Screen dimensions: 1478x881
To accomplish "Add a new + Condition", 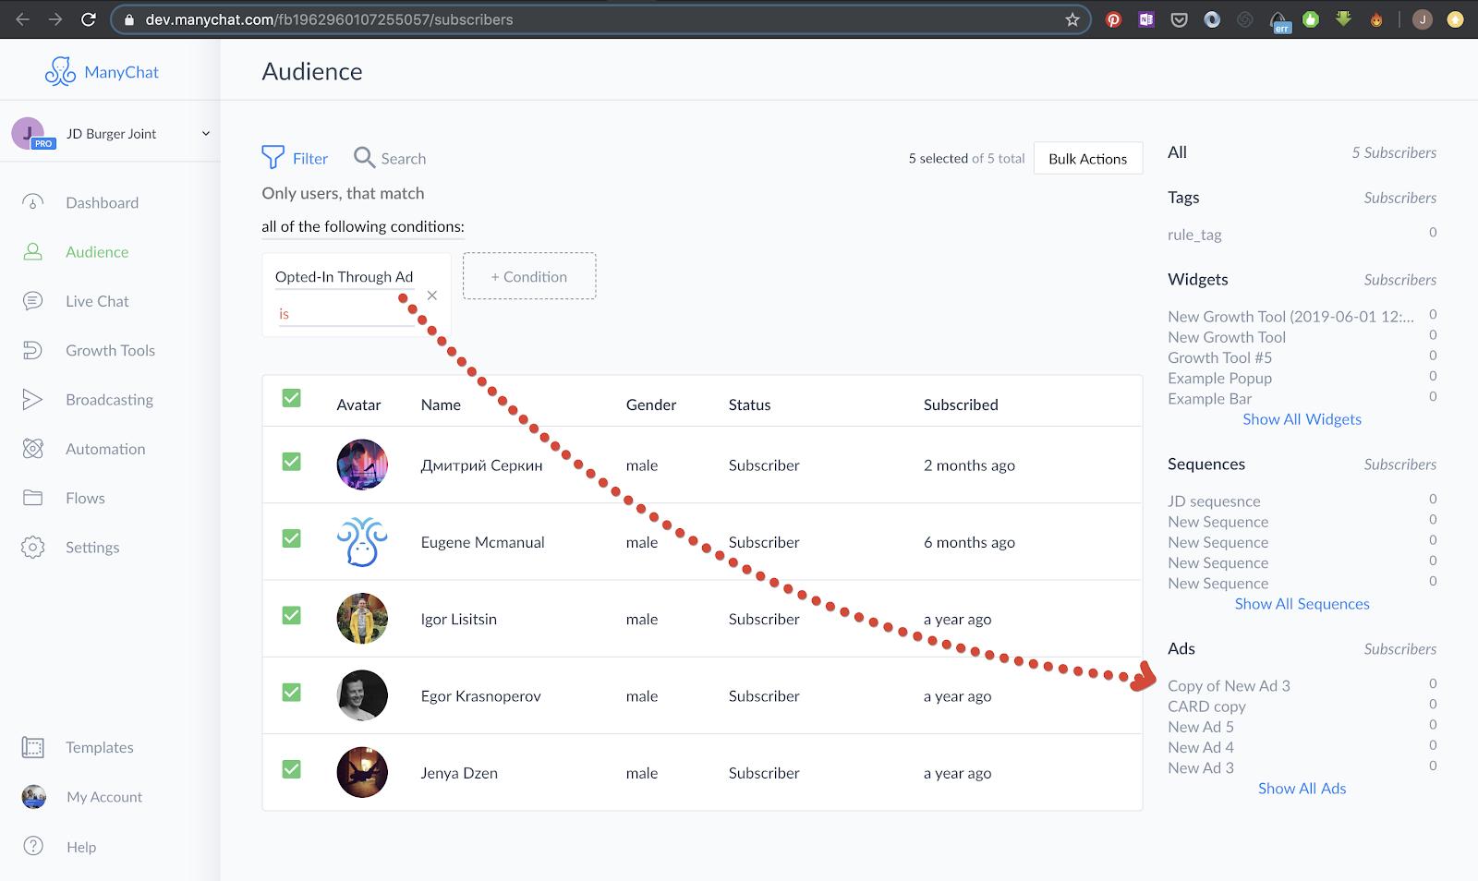I will pos(529,276).
